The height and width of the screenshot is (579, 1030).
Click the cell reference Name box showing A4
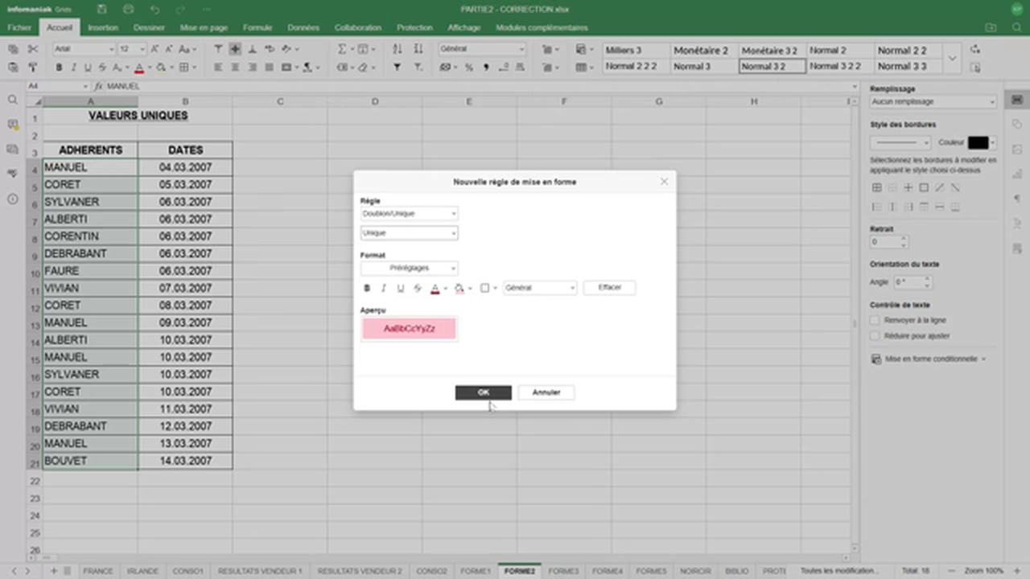58,86
